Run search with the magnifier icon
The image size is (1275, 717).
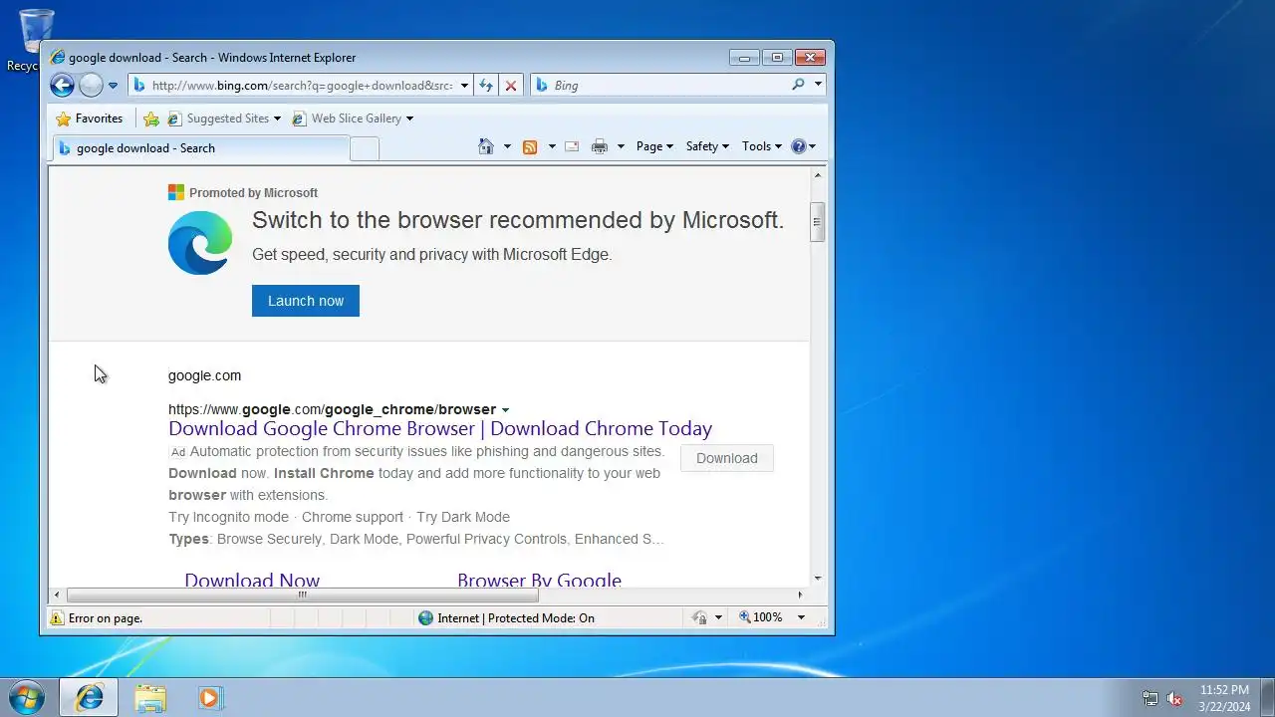[x=798, y=86]
